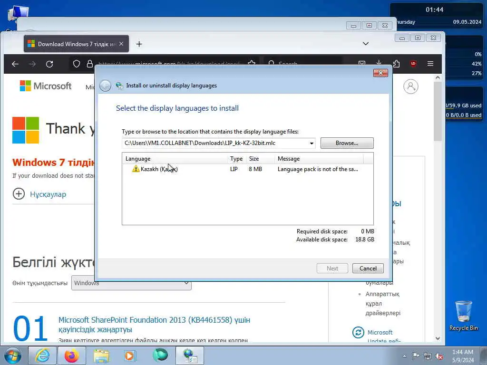Screen dimensions: 487x365
Task: Show hidden system tray icons
Action: (x=404, y=356)
